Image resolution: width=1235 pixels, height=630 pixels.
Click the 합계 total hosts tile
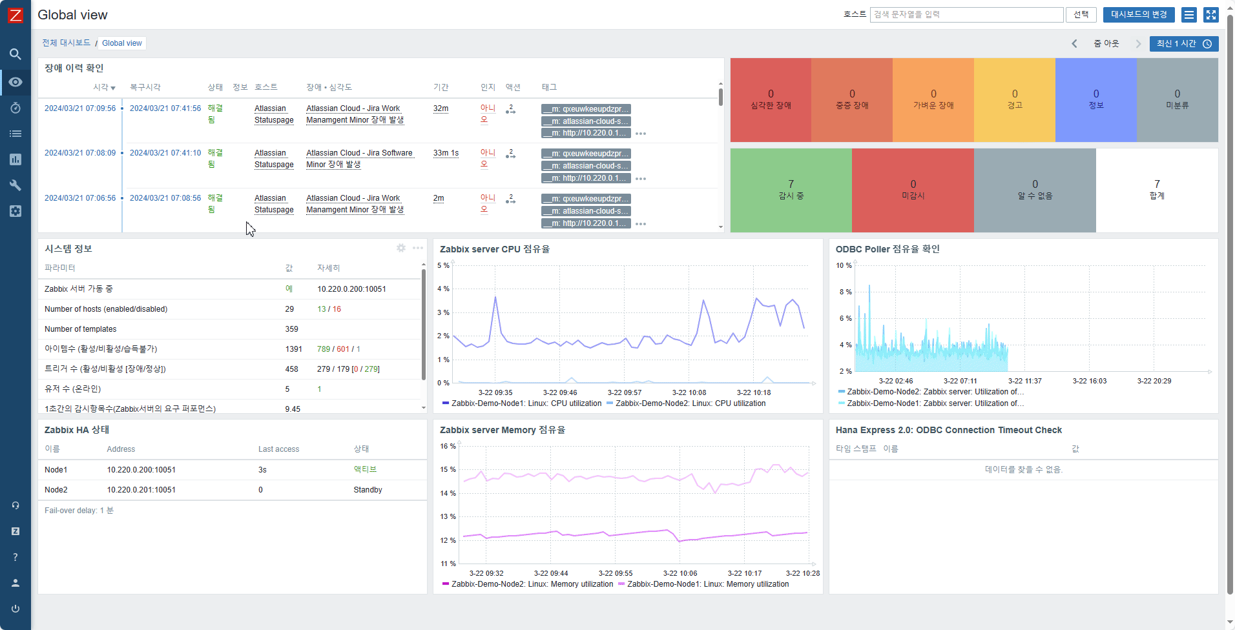click(1157, 190)
